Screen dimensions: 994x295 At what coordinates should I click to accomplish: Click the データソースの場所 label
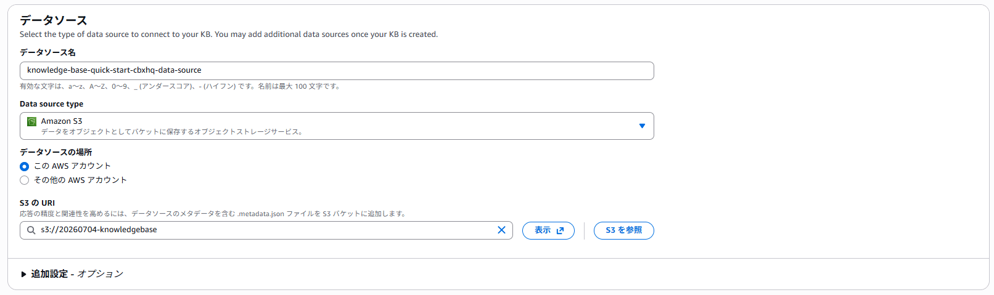(x=55, y=152)
